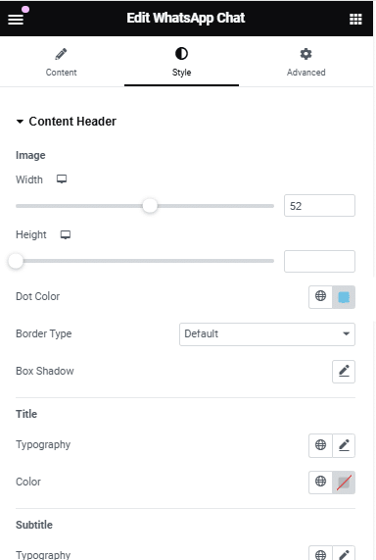Open the widgets grid icon
The width and height of the screenshot is (376, 560).
355,19
